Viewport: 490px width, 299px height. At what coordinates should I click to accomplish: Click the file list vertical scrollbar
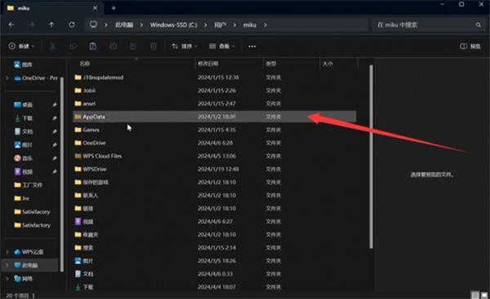coord(371,157)
